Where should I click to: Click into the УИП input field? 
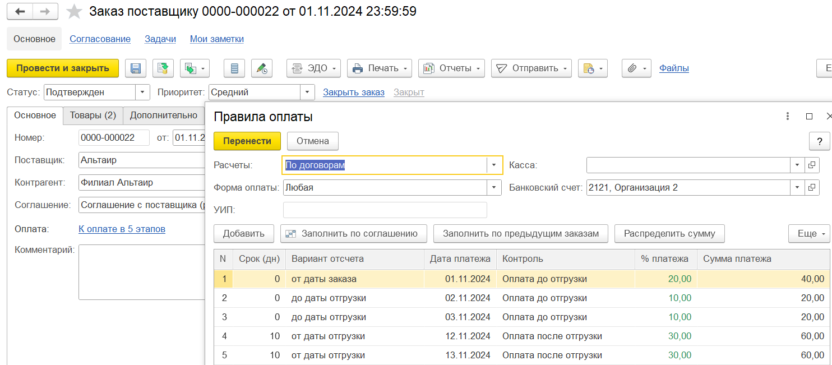(385, 210)
